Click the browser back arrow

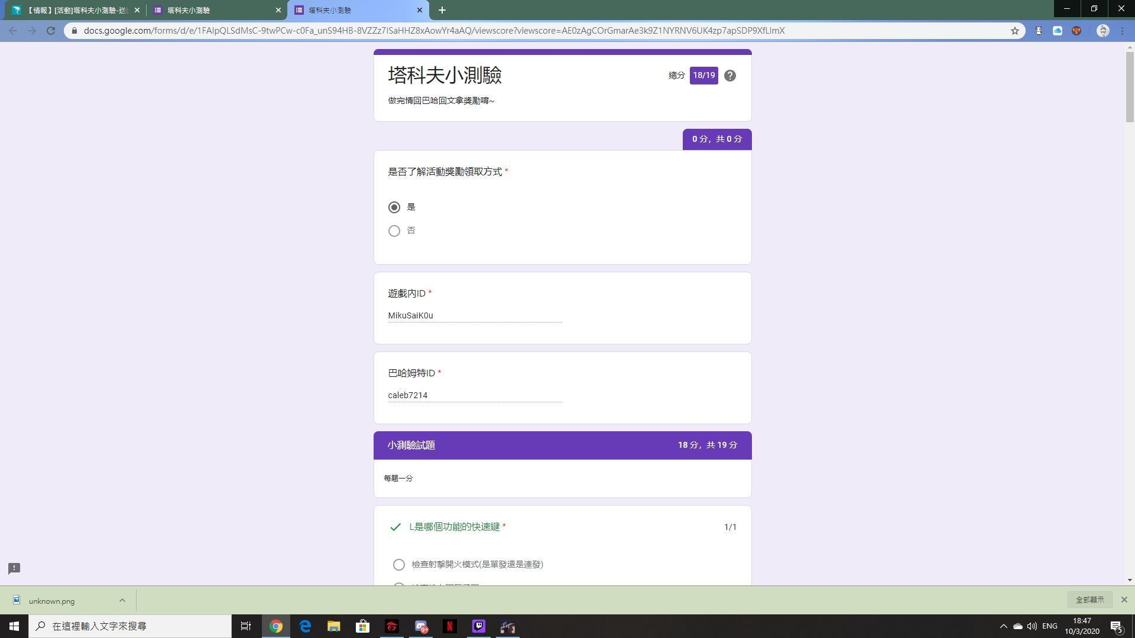point(13,31)
